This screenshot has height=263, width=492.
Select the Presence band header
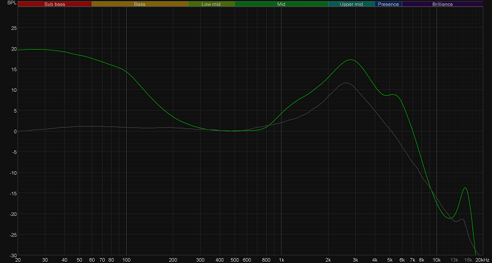[x=389, y=4]
